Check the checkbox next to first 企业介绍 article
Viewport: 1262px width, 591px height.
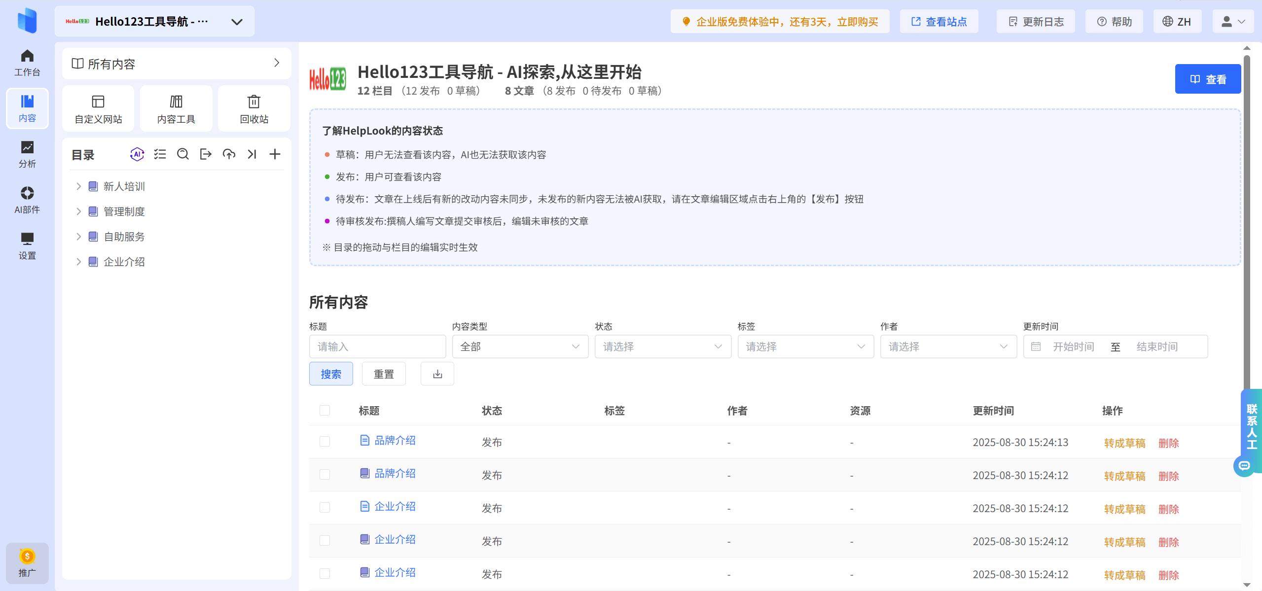click(324, 507)
